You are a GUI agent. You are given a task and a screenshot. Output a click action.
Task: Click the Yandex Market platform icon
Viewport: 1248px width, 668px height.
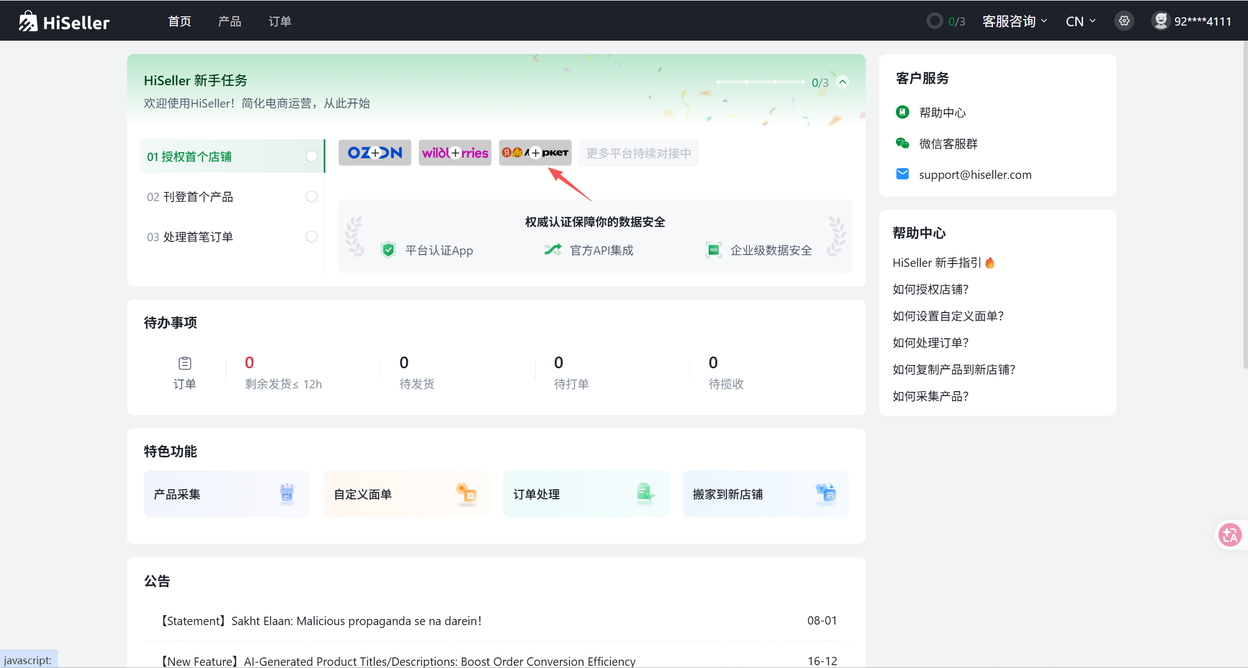[x=535, y=153]
